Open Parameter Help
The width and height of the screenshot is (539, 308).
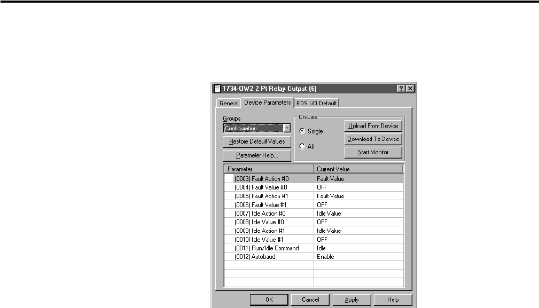pos(257,155)
